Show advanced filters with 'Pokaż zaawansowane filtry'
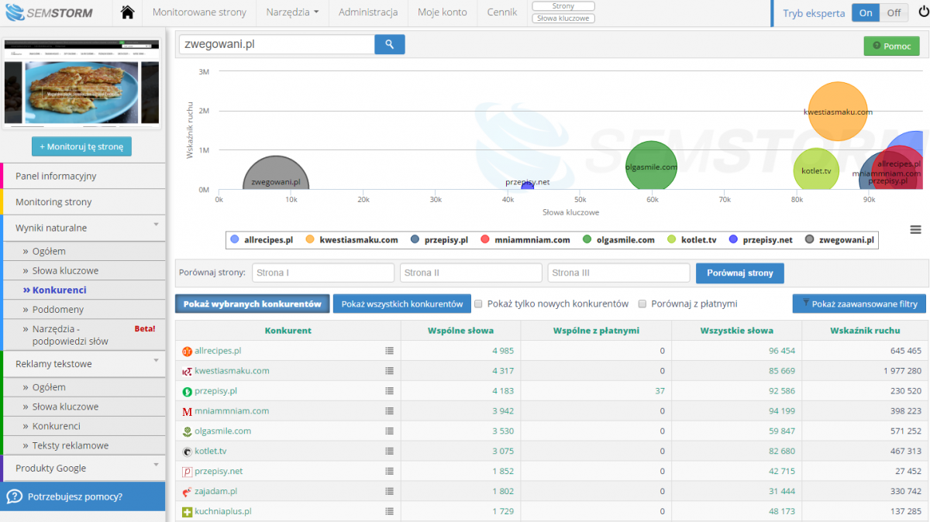Screen dimensions: 930x522 [x=859, y=304]
